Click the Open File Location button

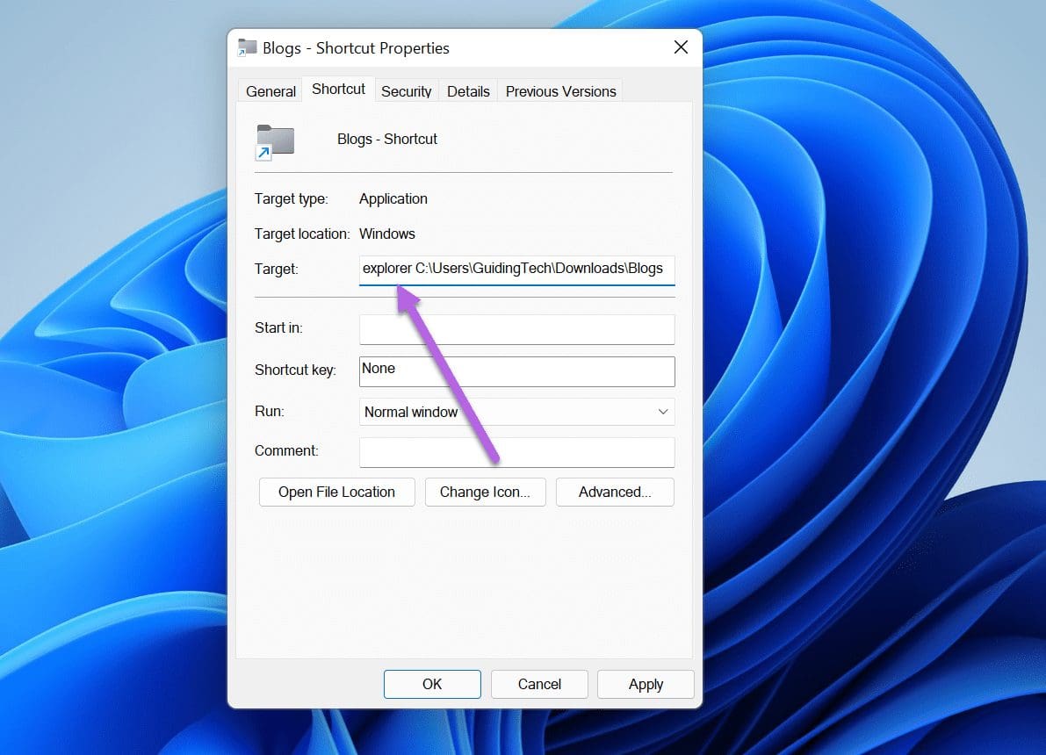336,492
